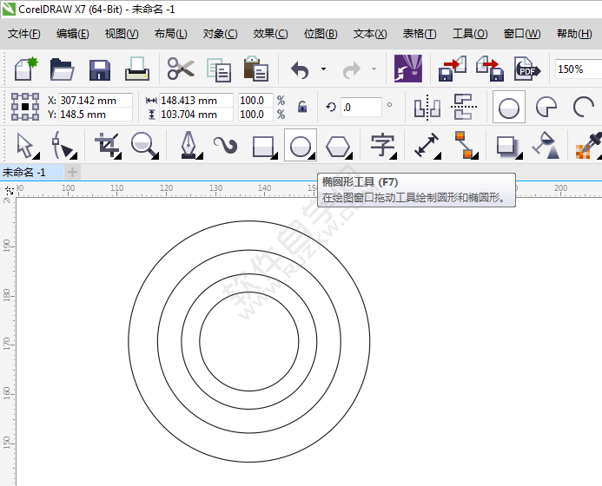Expand the redo history dropdown arrow
The width and height of the screenshot is (602, 486).
click(374, 69)
